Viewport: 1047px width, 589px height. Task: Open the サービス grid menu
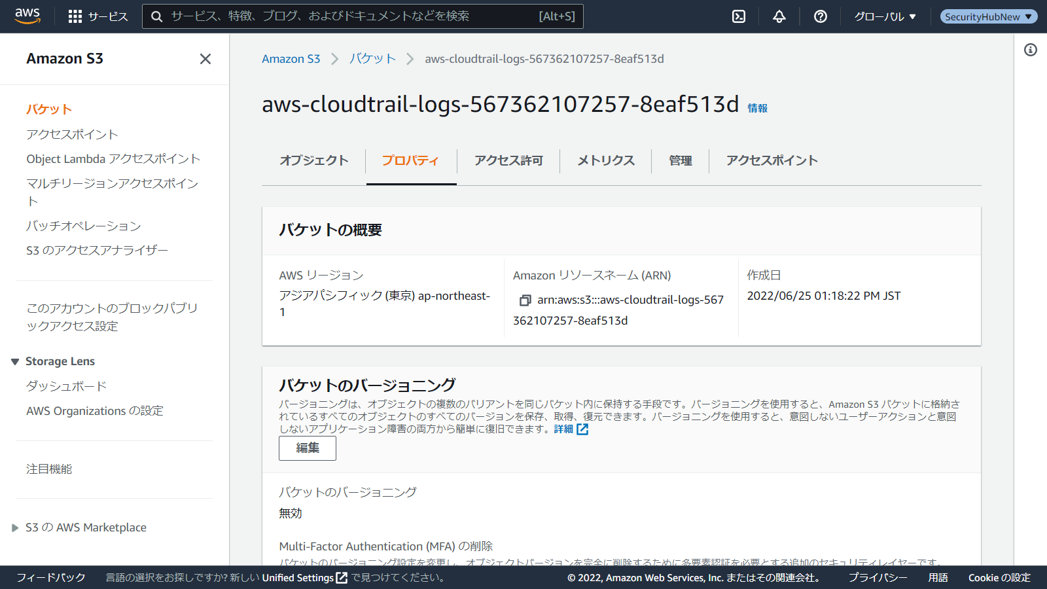pos(98,16)
